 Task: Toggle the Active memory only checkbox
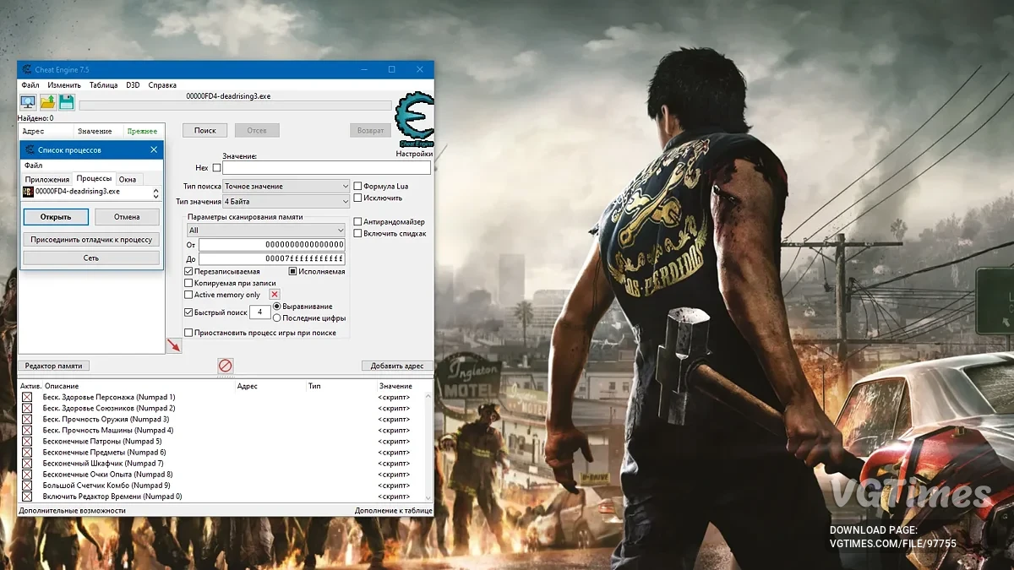[188, 295]
